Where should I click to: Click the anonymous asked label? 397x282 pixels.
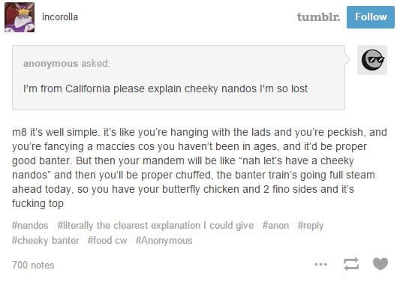[x=67, y=63]
